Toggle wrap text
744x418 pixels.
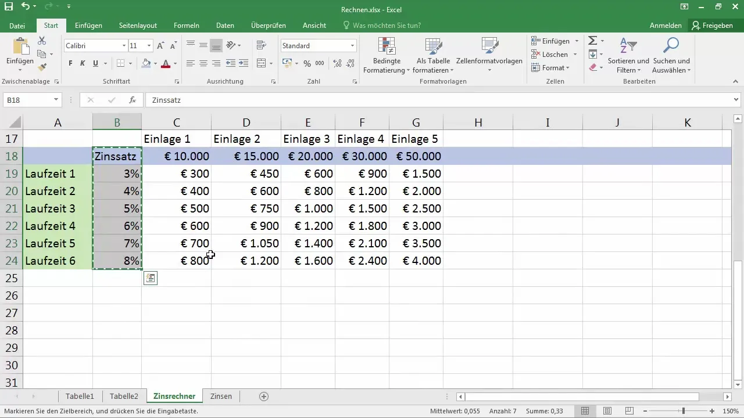pyautogui.click(x=260, y=45)
